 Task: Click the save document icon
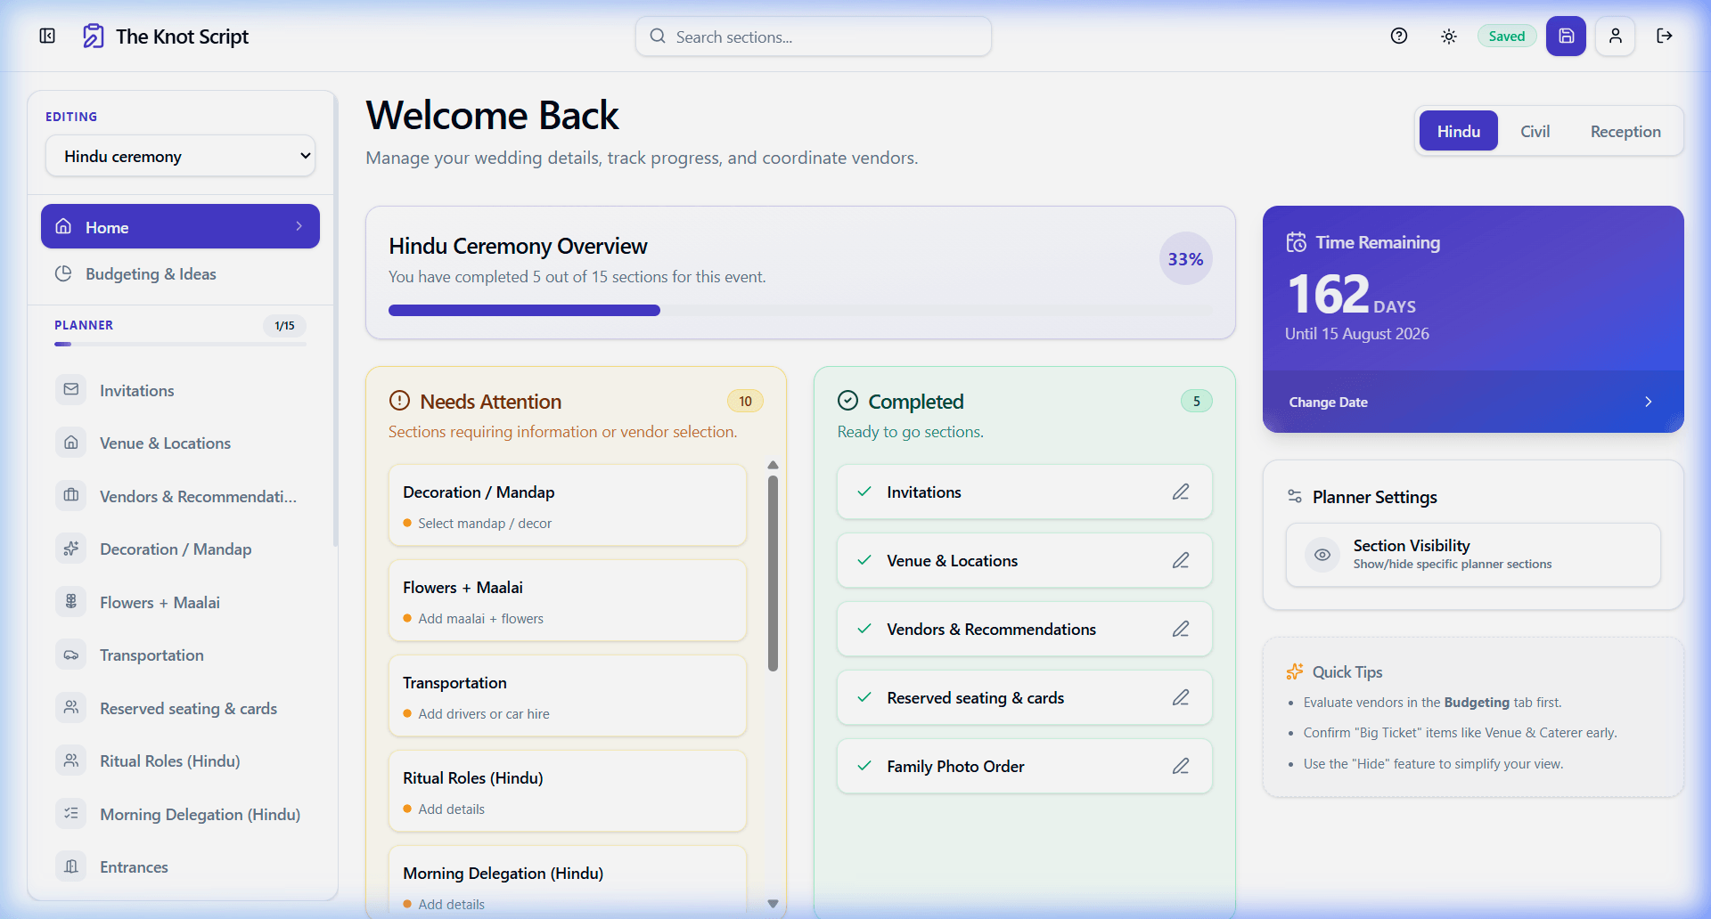(1566, 36)
